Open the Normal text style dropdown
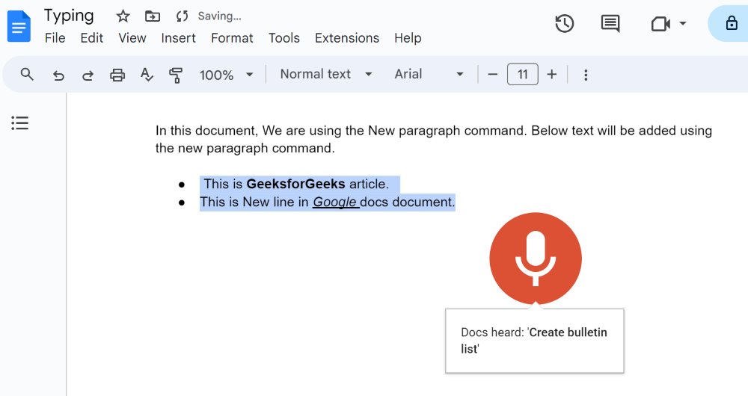 point(326,74)
